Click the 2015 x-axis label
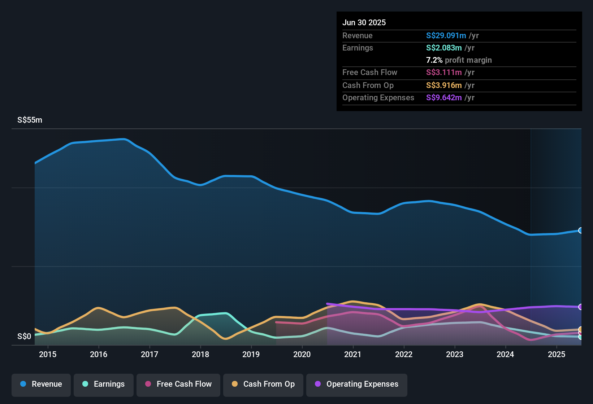 click(x=48, y=354)
